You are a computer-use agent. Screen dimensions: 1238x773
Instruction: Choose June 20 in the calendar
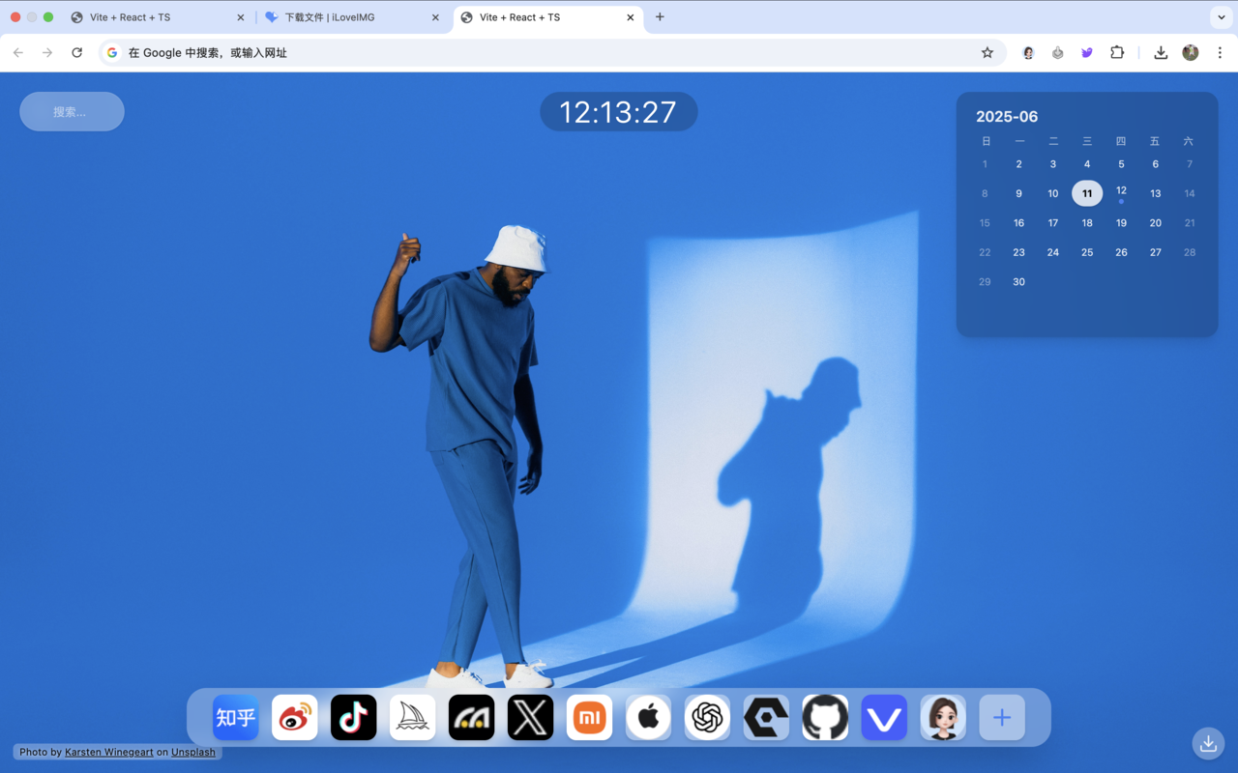coord(1155,223)
